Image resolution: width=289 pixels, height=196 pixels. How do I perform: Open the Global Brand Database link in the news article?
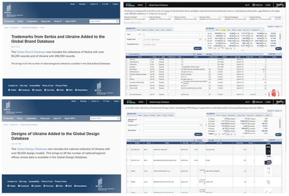[31, 52]
